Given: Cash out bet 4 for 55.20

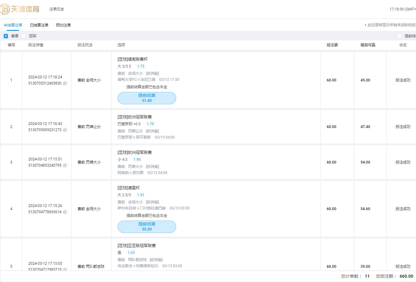Looking at the screenshot, I should pyautogui.click(x=147, y=227).
